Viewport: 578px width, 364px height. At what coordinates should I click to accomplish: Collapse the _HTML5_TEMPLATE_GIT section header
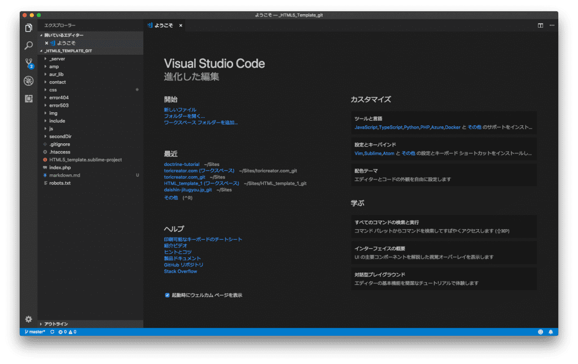point(68,51)
